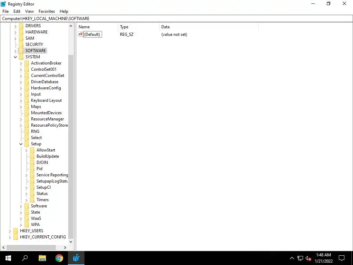
Task: Select the Input folder icon
Action: point(27,94)
